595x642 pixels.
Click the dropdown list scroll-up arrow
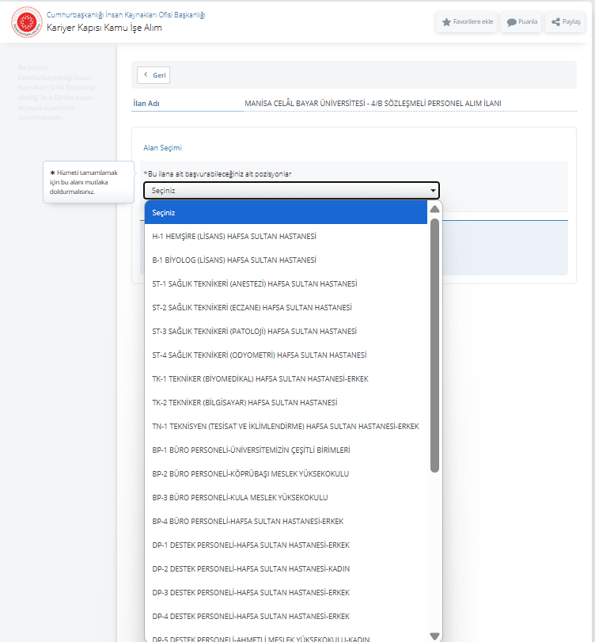pyautogui.click(x=434, y=209)
